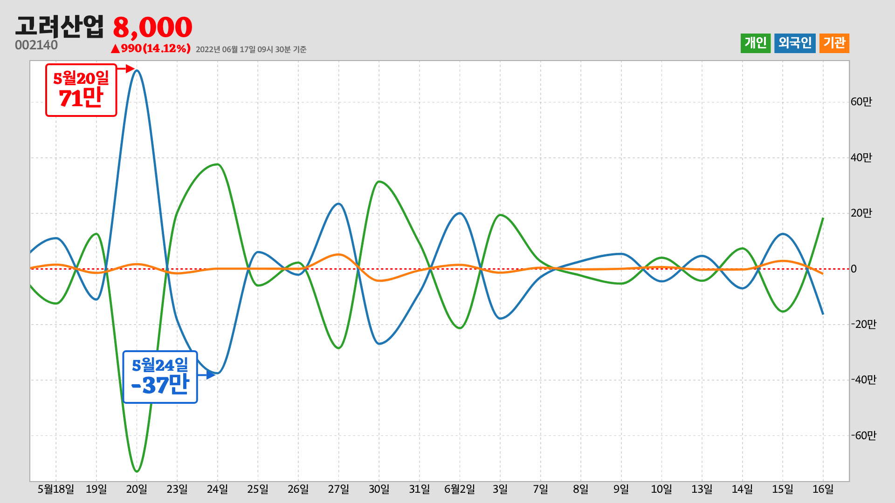This screenshot has width=895, height=503.
Task: Click the 5월24일 -37만 annotation box
Action: [160, 377]
